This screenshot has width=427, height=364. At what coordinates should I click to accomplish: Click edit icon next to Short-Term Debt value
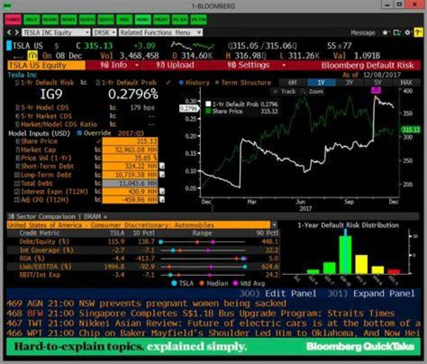(162, 166)
